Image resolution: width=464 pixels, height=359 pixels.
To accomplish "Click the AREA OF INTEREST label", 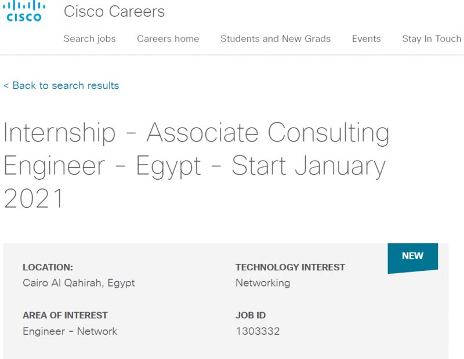I will pyautogui.click(x=65, y=316).
